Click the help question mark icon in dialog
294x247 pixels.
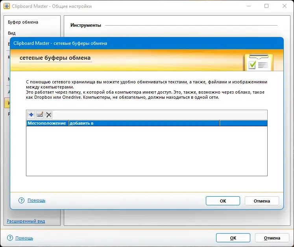click(x=21, y=200)
